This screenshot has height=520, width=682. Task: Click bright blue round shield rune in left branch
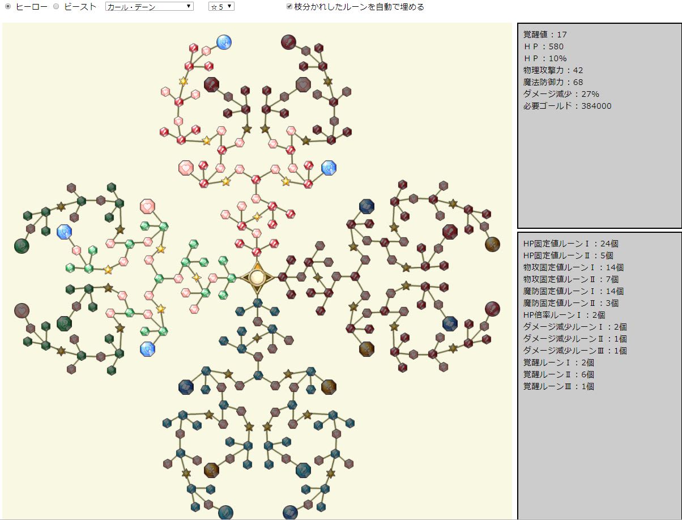click(65, 231)
